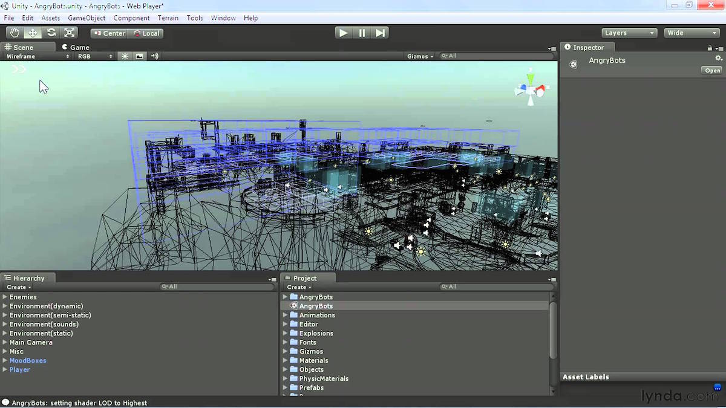Open Inspector panel options menu
Image resolution: width=726 pixels, height=408 pixels.
719,48
